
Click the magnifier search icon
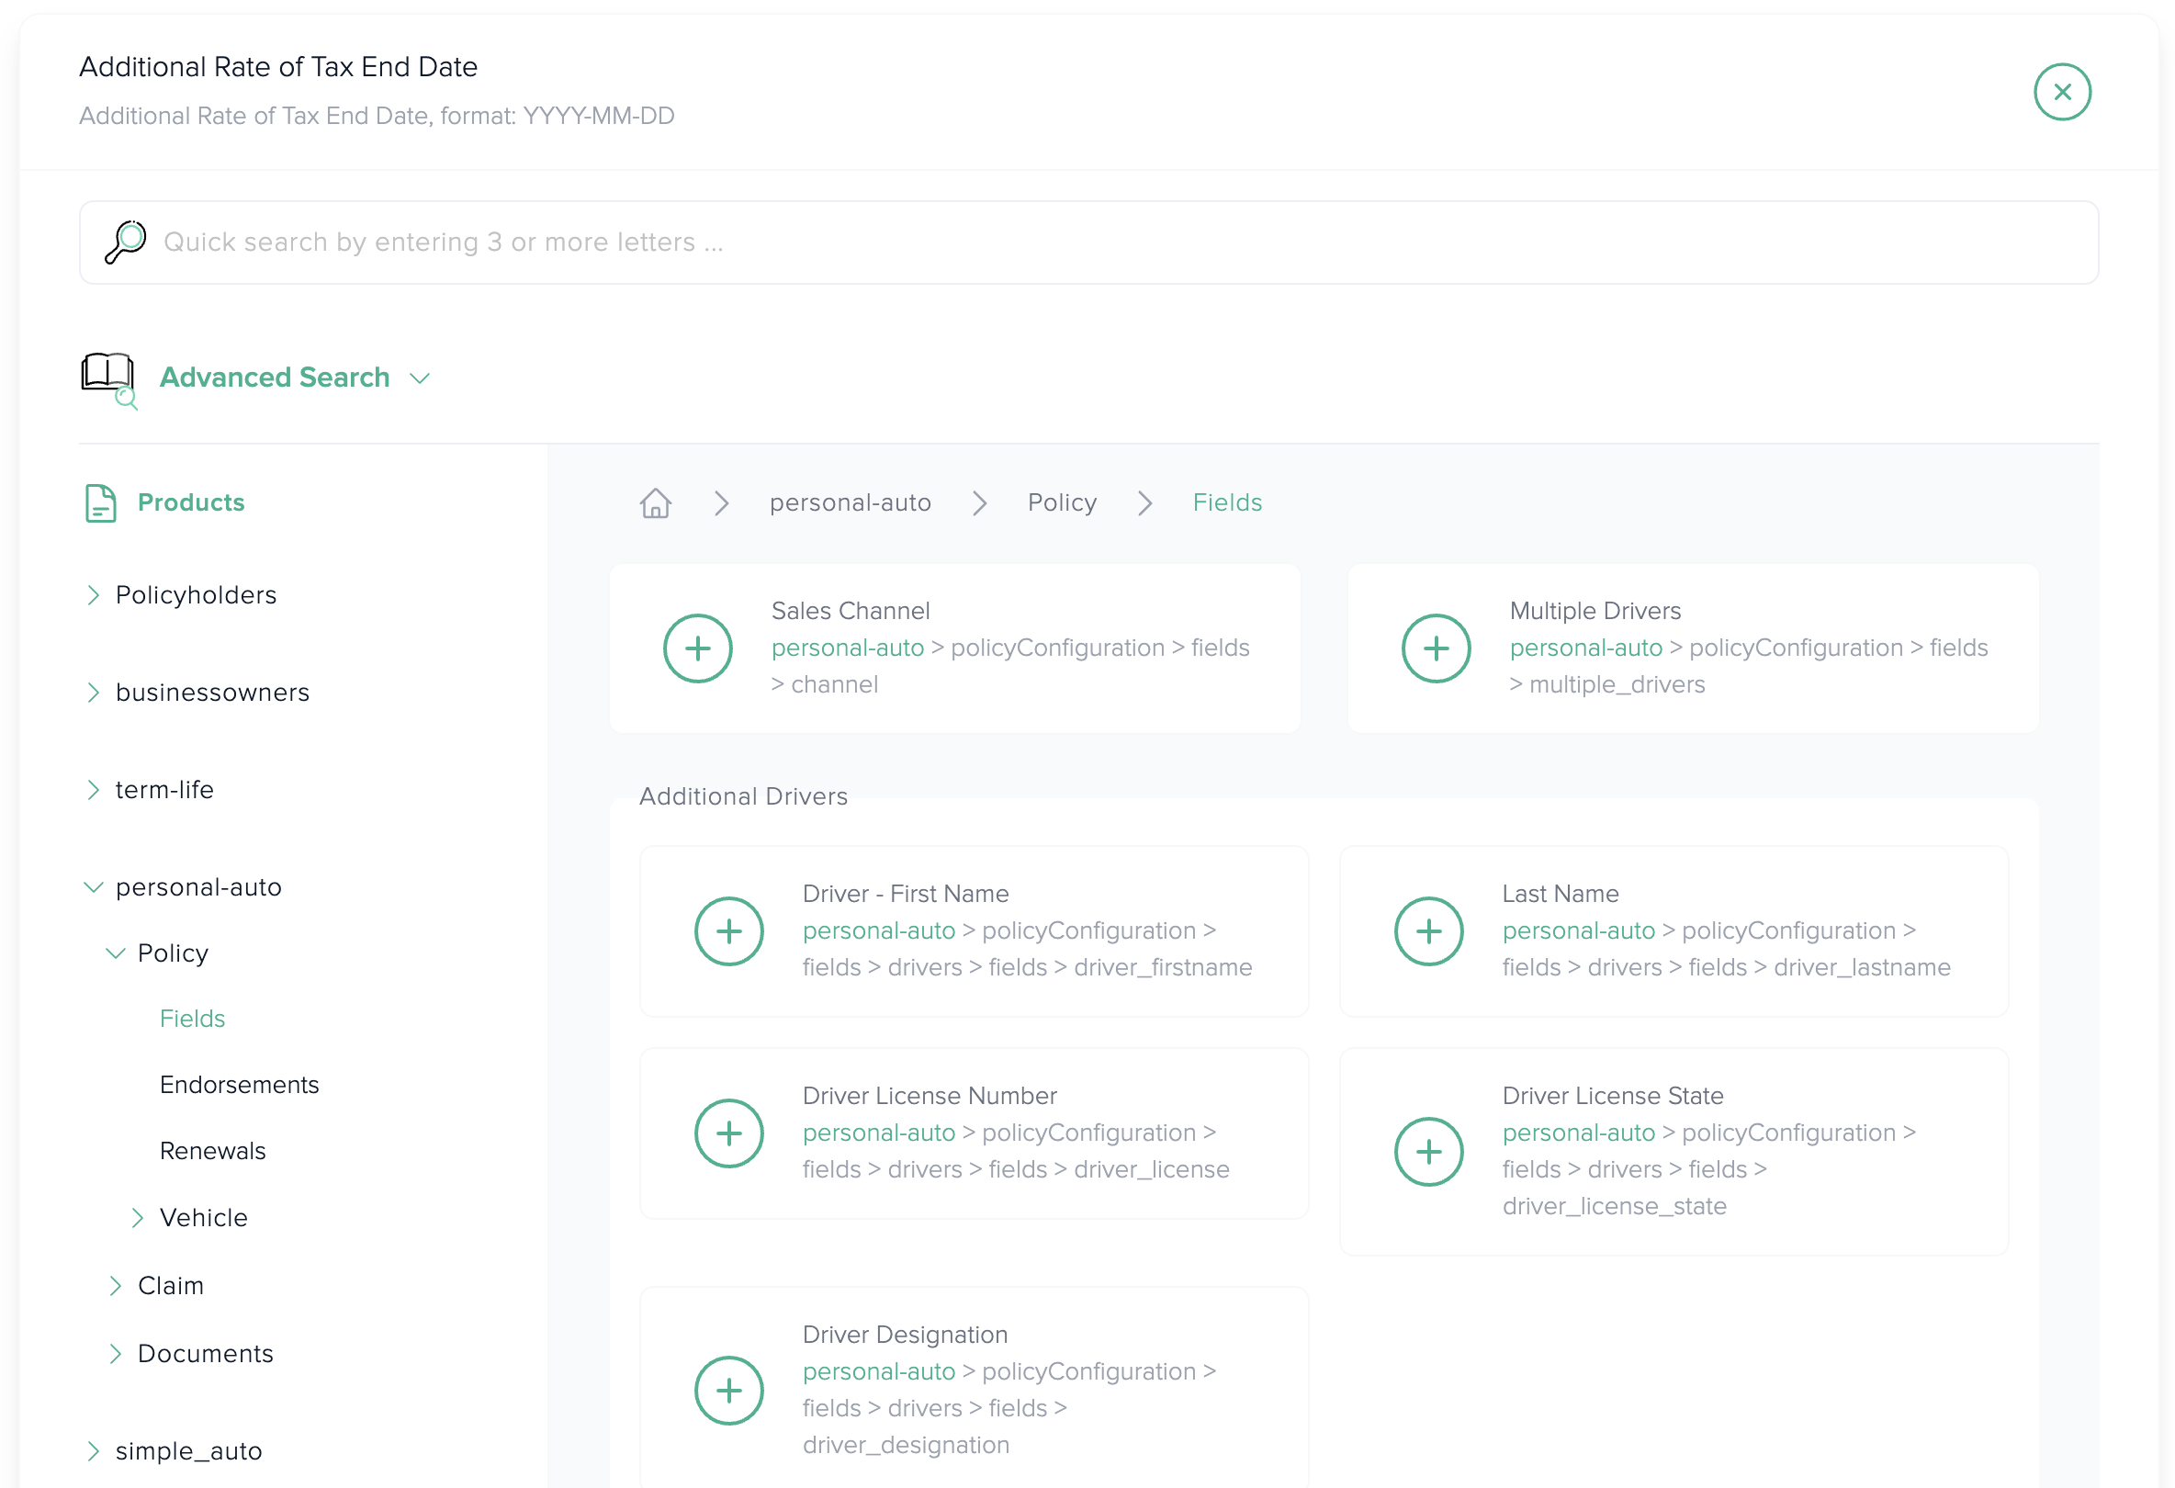(126, 242)
